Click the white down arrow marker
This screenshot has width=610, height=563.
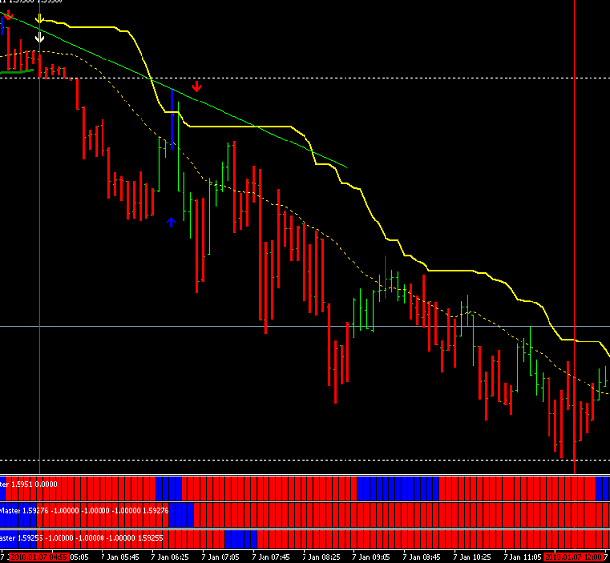39,37
